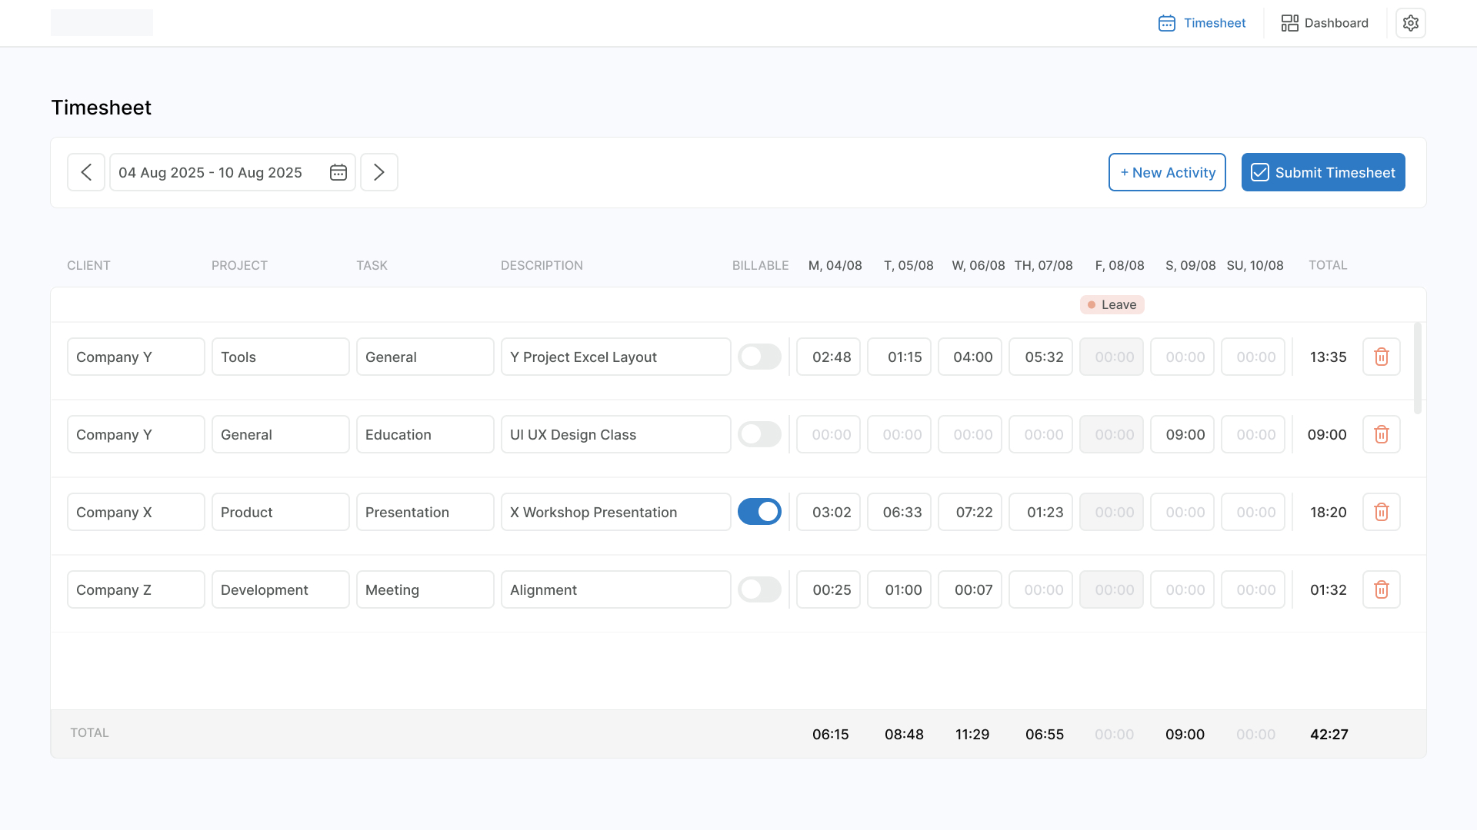Delete the Y Project Excel Layout row
The height and width of the screenshot is (830, 1477).
point(1381,357)
